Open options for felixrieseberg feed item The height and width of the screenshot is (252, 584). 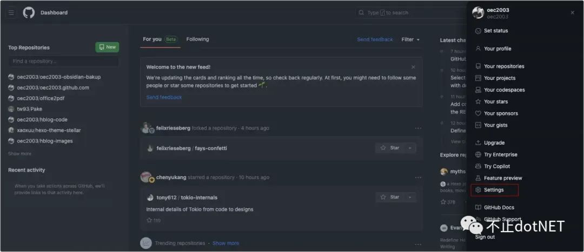[418, 128]
